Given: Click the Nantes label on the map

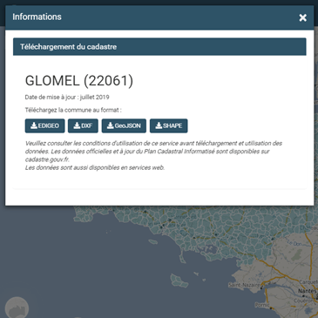Looking at the screenshot, I should pos(308,291).
